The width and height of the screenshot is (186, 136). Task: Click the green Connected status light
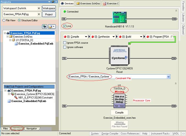tap(65, 12)
